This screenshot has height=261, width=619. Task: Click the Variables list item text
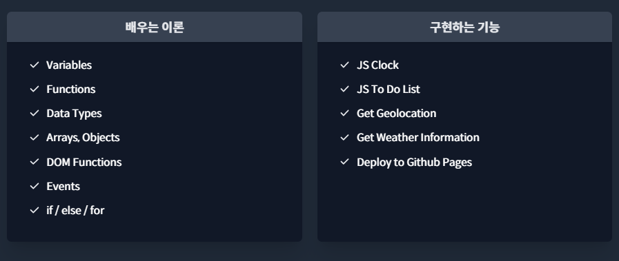[x=69, y=65]
